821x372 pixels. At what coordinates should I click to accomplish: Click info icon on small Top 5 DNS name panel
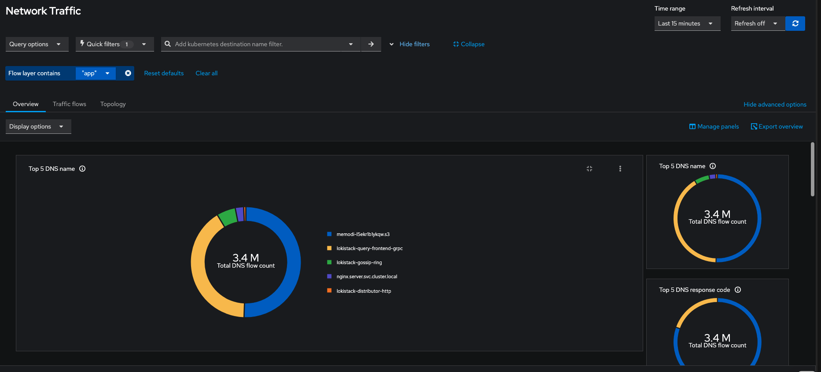pyautogui.click(x=713, y=166)
